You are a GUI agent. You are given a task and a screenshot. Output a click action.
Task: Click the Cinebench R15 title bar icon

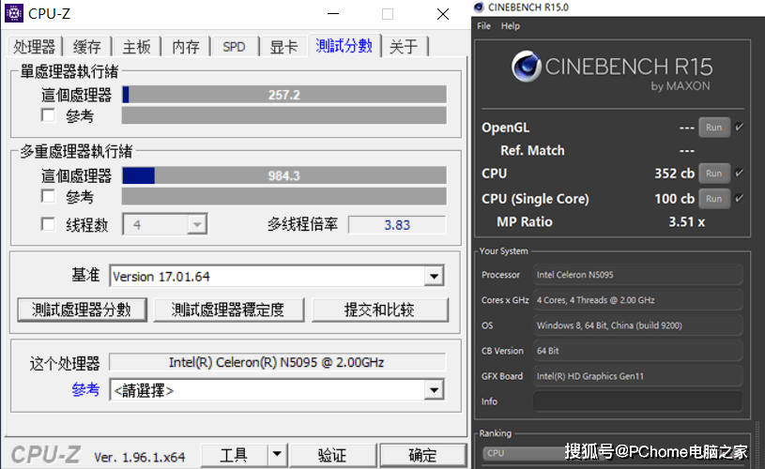(479, 7)
